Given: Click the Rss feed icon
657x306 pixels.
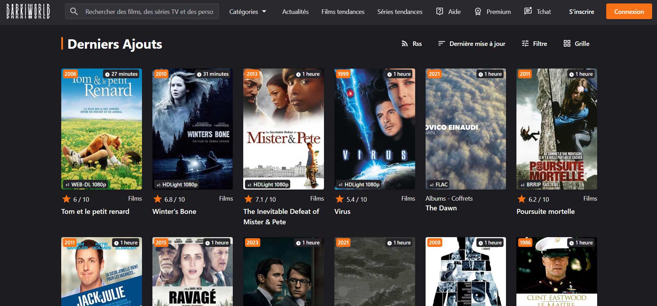Looking at the screenshot, I should point(404,43).
